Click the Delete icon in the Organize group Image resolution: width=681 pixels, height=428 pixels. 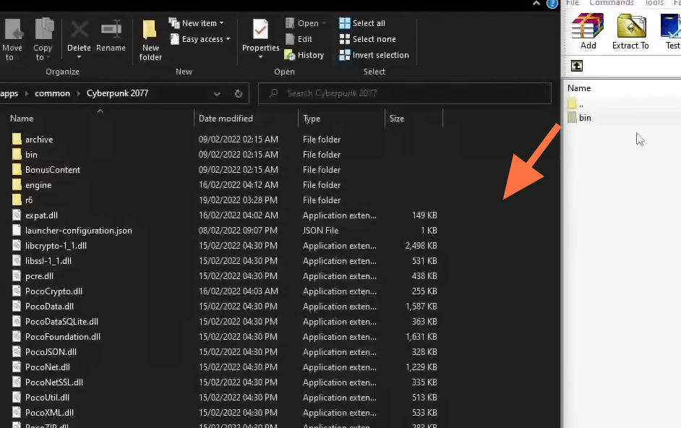click(x=79, y=30)
